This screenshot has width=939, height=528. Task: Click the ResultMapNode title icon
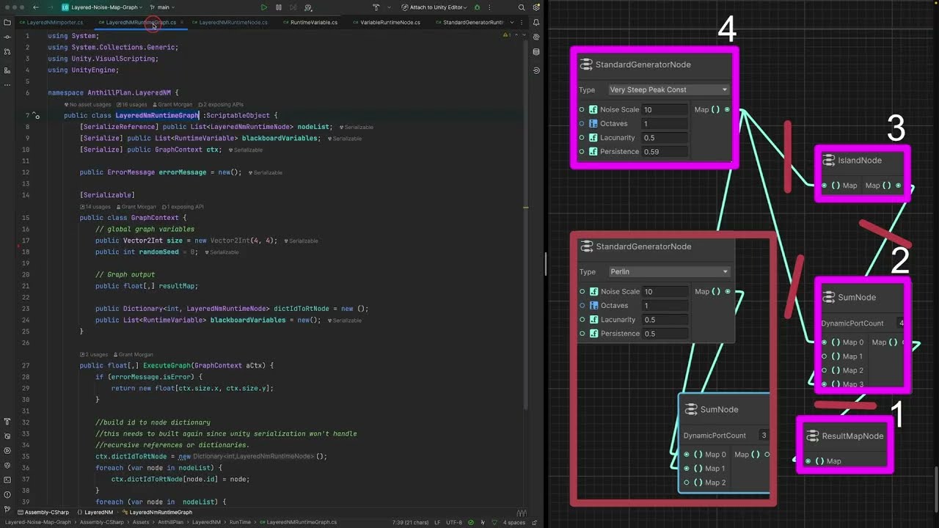coord(812,436)
